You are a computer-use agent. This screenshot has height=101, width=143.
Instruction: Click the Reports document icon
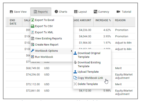35,12
